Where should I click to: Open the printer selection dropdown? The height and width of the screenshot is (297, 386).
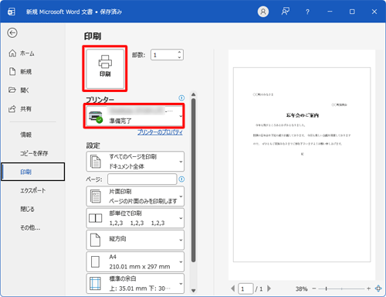pos(134,116)
